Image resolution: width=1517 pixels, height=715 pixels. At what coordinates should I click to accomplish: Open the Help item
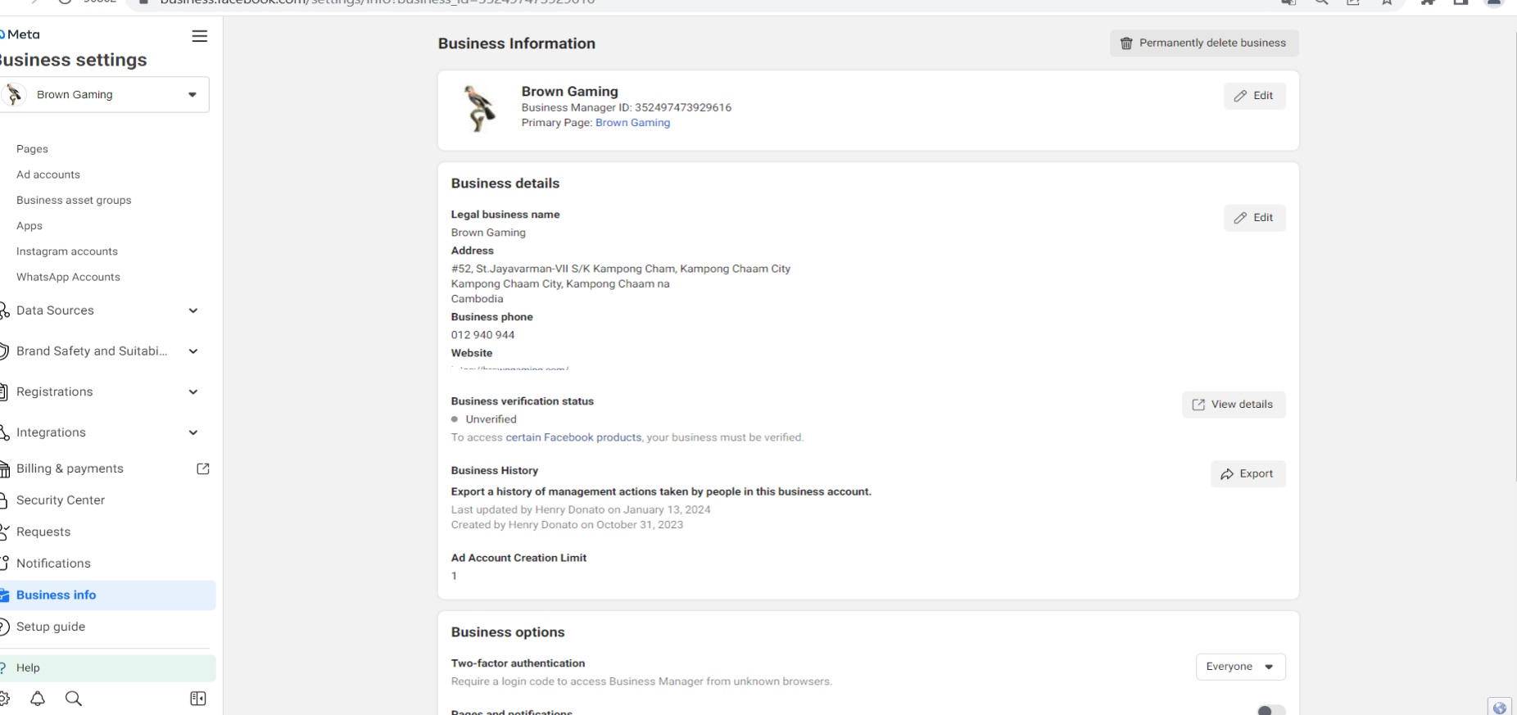point(106,667)
